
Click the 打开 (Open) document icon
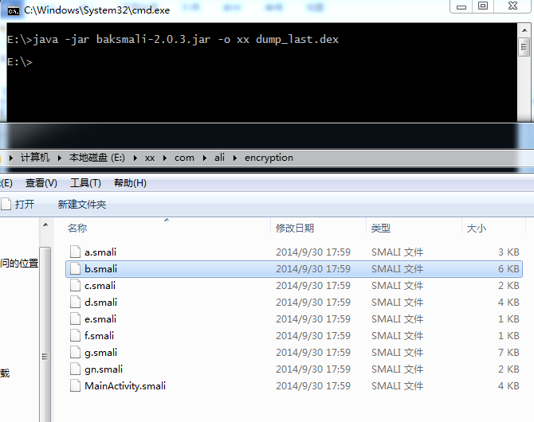tap(6, 204)
